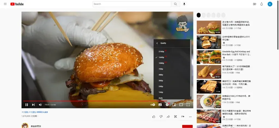Screen dimensions: 279x128
Task: Click the search magnifier button
Action: tap(175, 4)
